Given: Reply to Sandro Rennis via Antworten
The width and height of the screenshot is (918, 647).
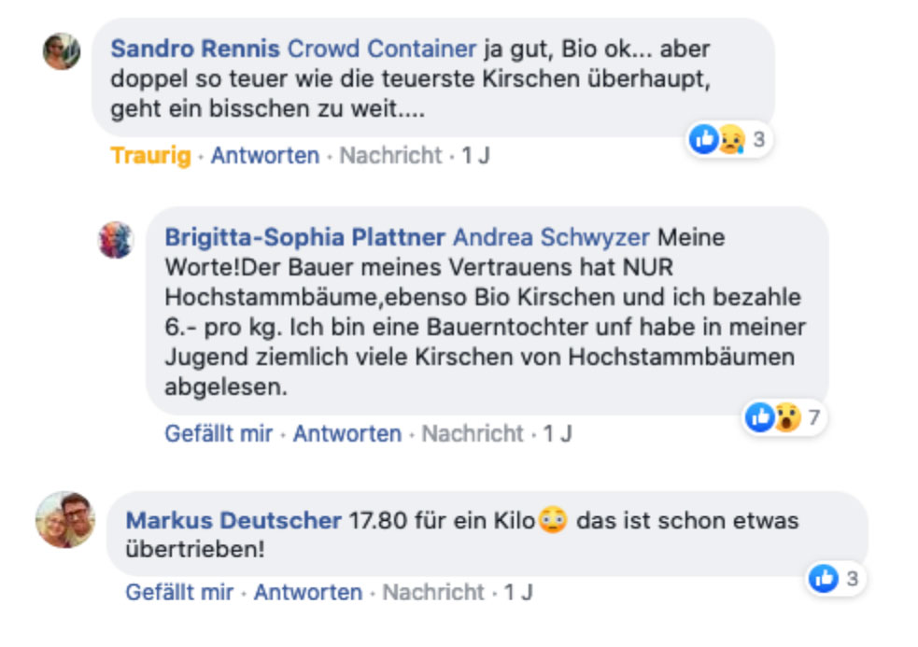Looking at the screenshot, I should point(265,155).
